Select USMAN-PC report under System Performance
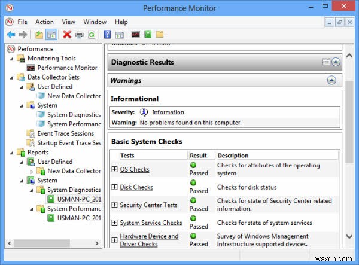 coord(79,218)
